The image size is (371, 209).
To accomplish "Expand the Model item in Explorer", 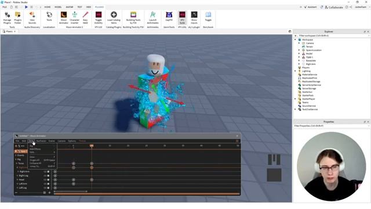I will [299, 53].
